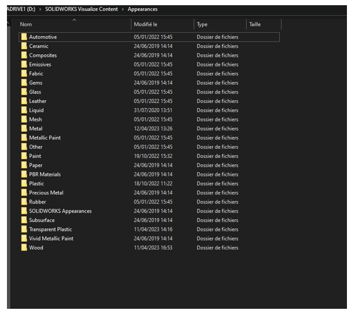Select the Other folder icon

point(24,147)
